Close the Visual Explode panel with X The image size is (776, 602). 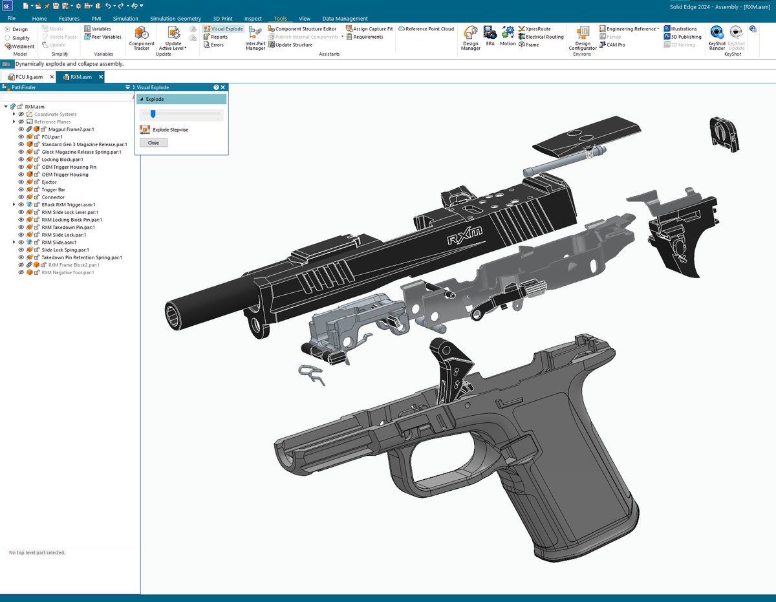(x=223, y=87)
